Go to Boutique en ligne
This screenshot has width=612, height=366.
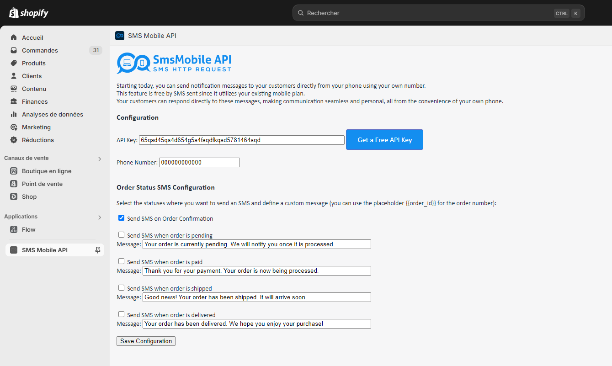(x=47, y=171)
